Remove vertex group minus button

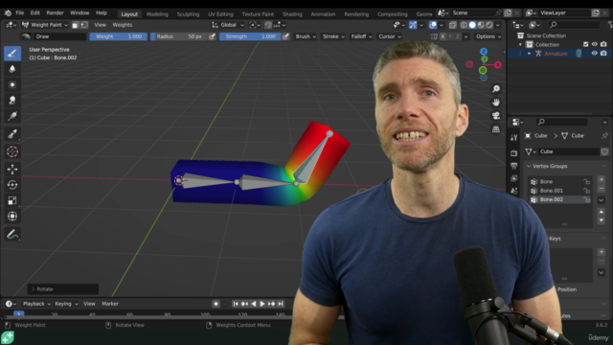(x=602, y=189)
